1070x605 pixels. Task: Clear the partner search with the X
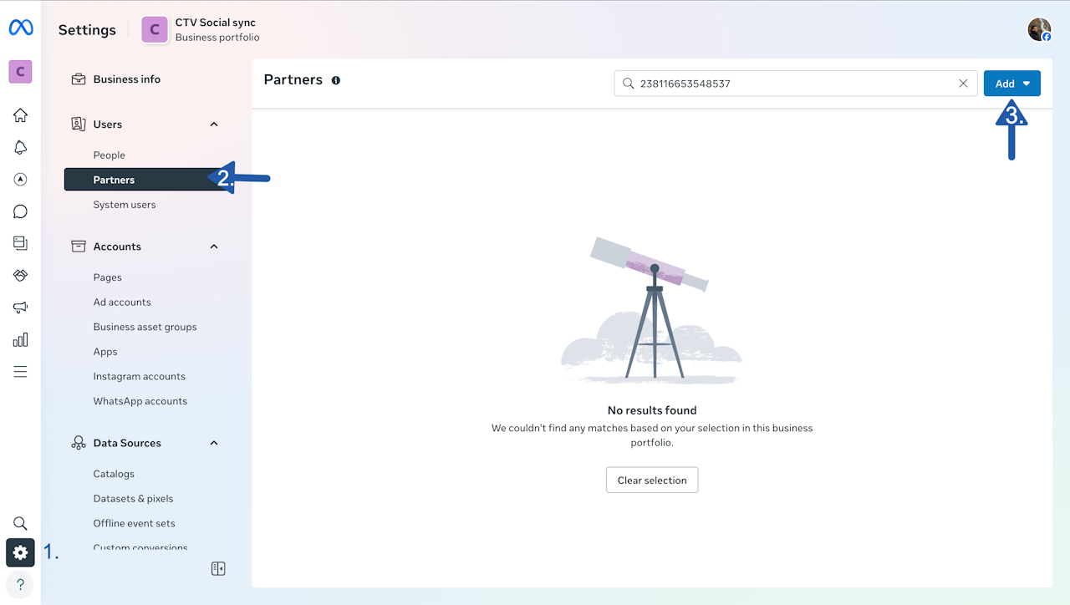click(x=963, y=84)
